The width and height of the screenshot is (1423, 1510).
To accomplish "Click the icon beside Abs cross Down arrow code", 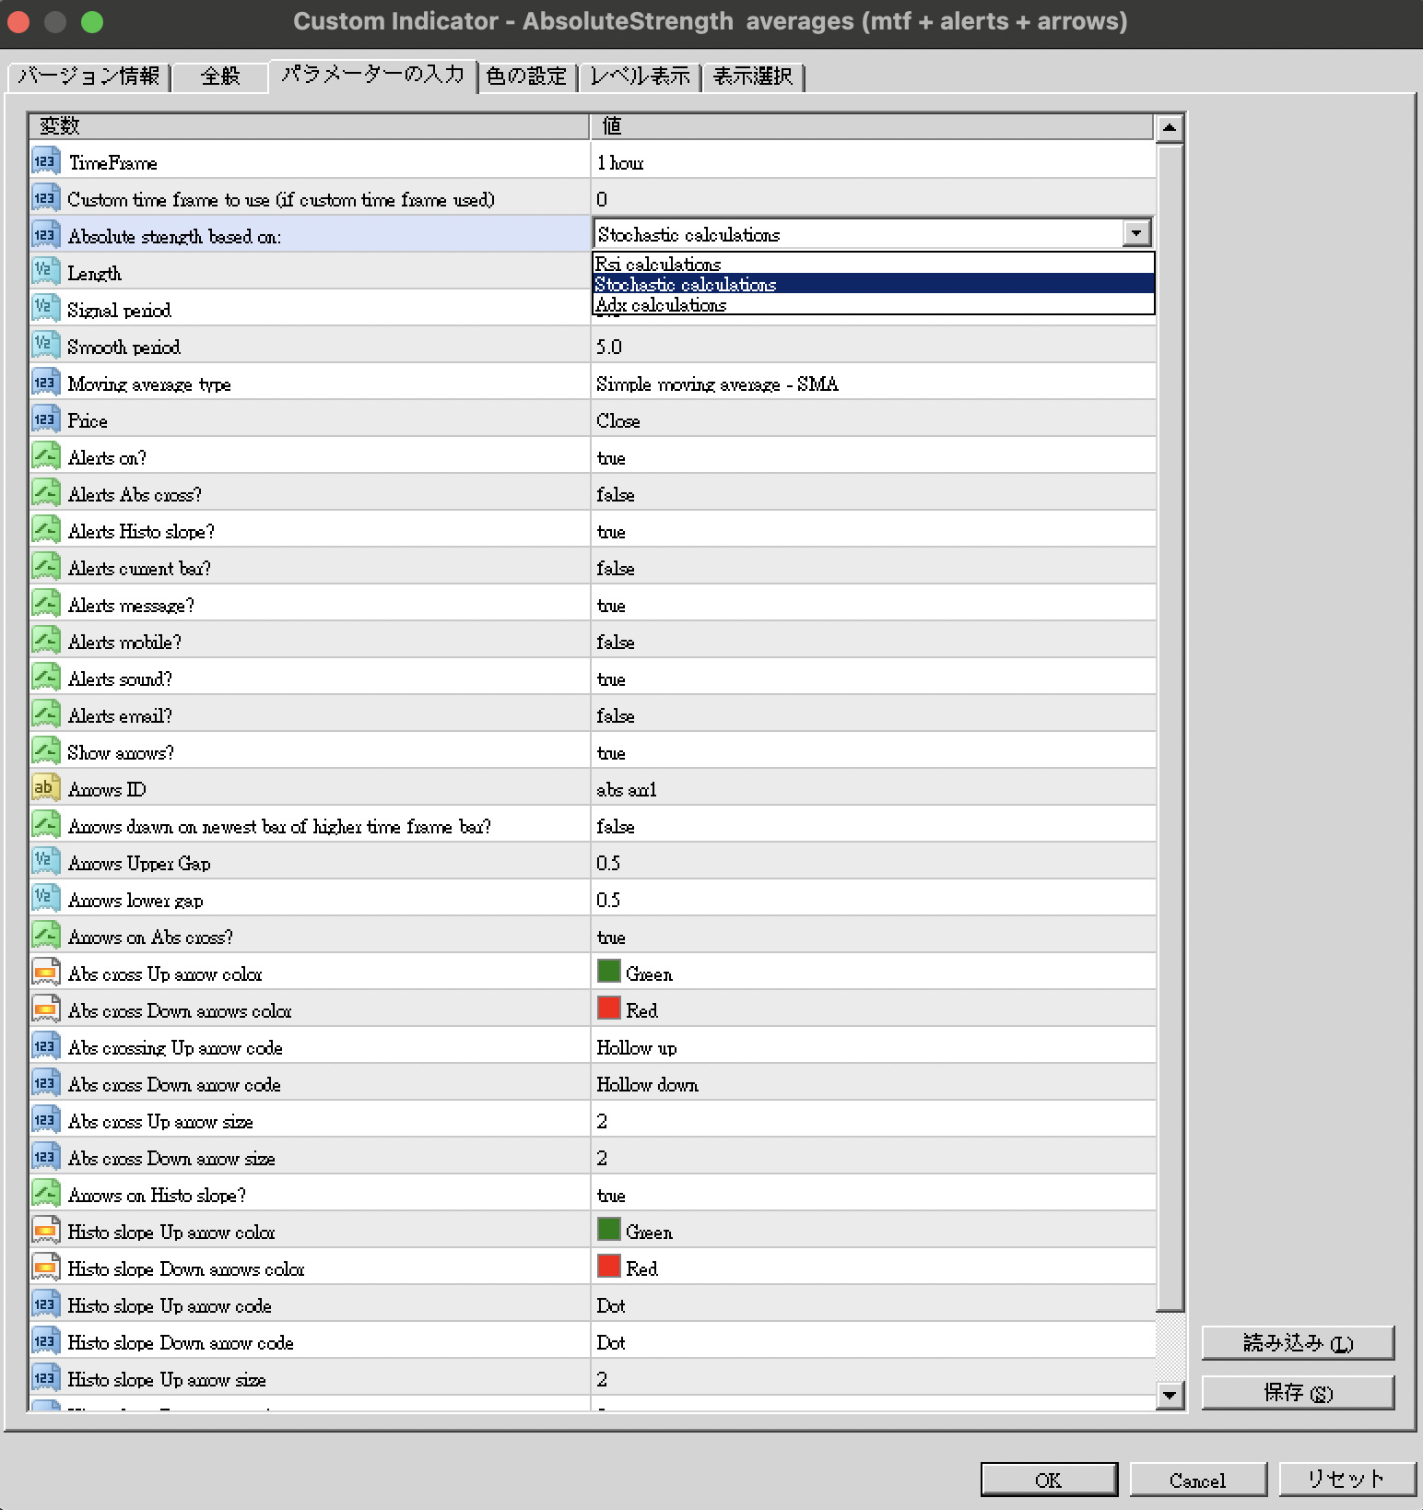I will (45, 1083).
